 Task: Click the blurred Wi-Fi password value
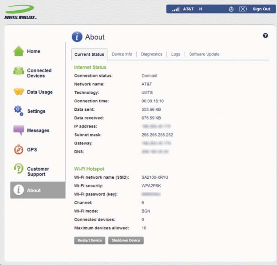pos(151,194)
